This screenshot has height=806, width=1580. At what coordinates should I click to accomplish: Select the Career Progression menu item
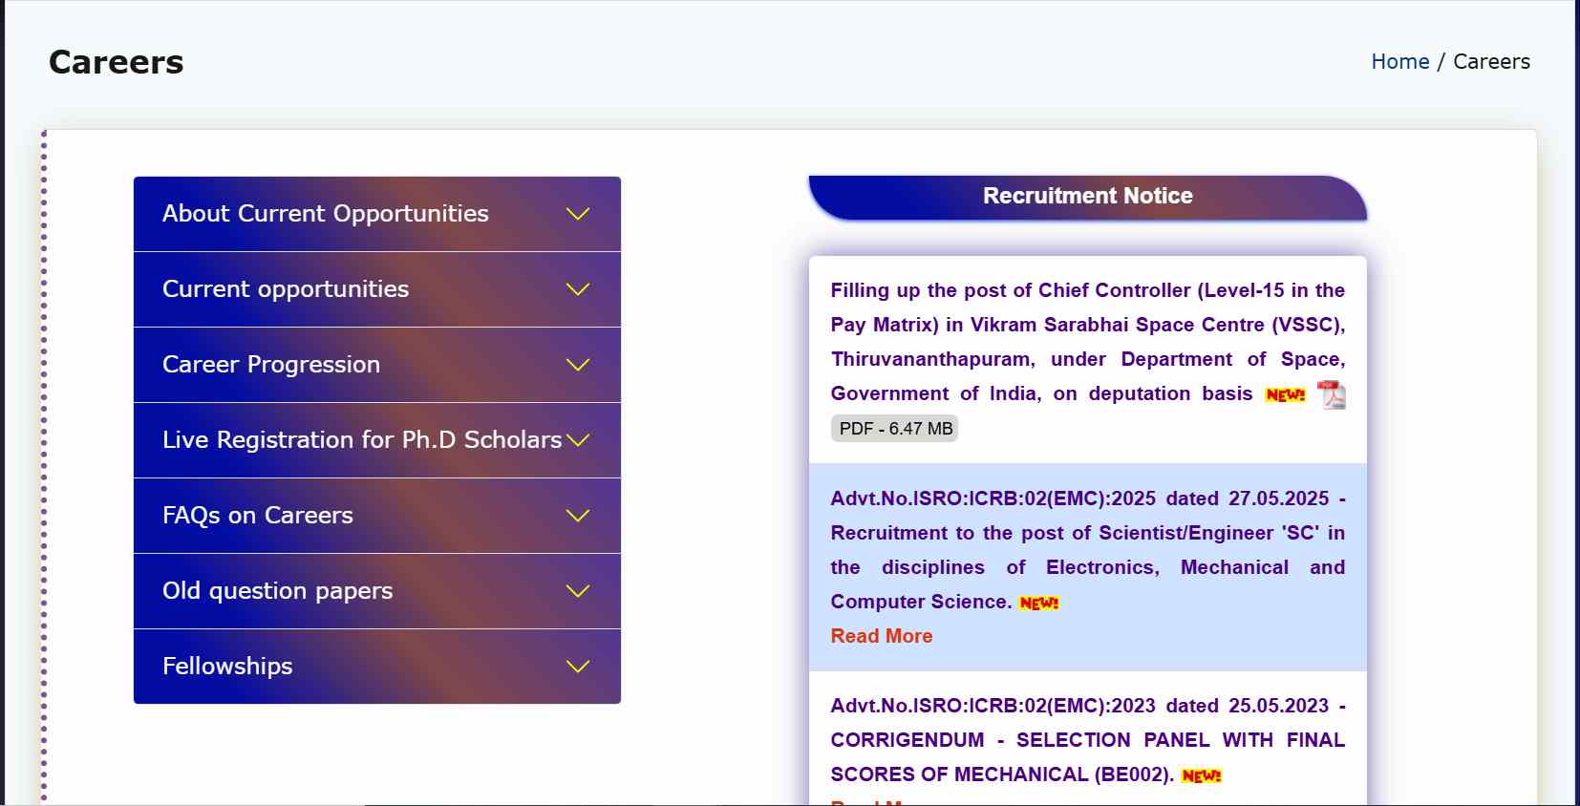click(x=271, y=365)
